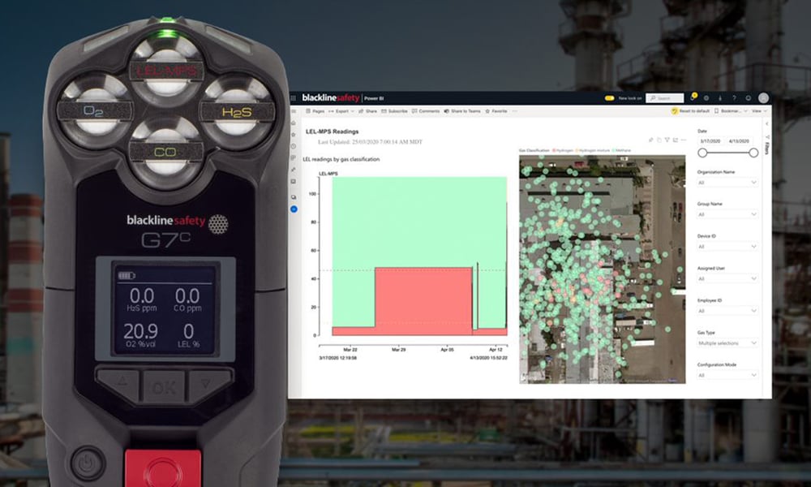The image size is (811, 487).
Task: Click the download arrow icon
Action: pyautogui.click(x=720, y=98)
